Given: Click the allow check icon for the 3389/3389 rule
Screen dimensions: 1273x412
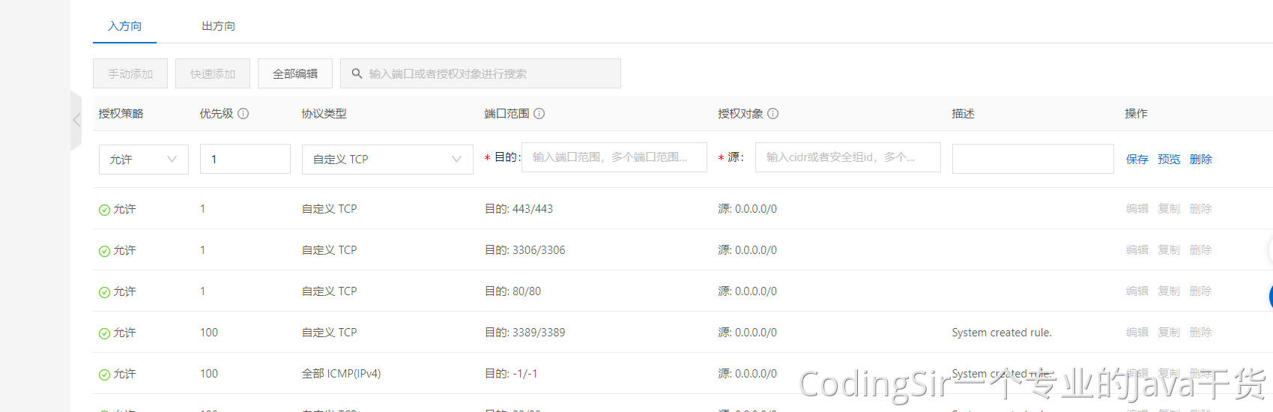Looking at the screenshot, I should click(104, 333).
